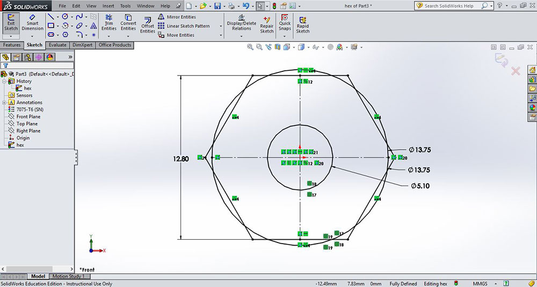Screen dimensions: 537x287
Task: Expand the Annotations folder
Action: tap(4, 102)
